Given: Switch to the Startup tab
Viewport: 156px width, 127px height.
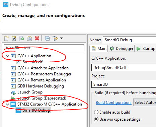Looking at the screenshot, I should coord(146,49).
